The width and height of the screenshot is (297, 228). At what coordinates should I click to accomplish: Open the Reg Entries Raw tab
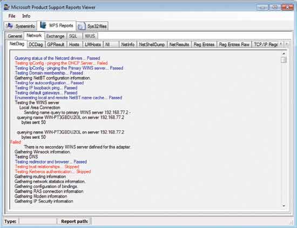(234, 44)
